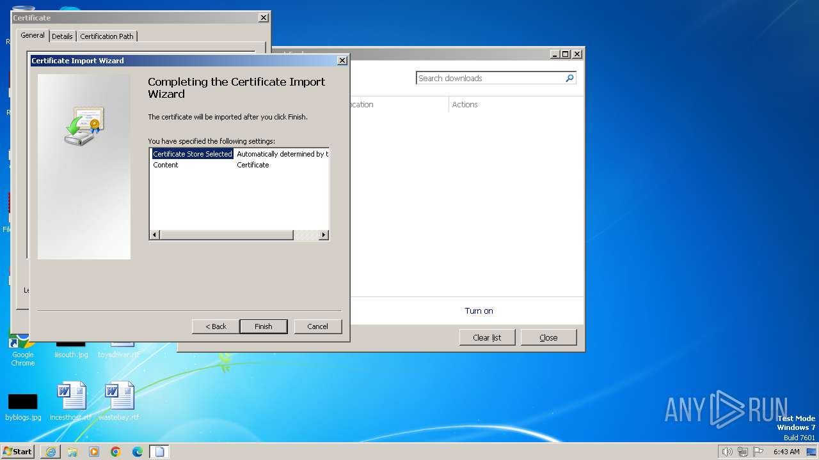The image size is (819, 460).
Task: Click the settings list left scroll arrow
Action: 154,235
